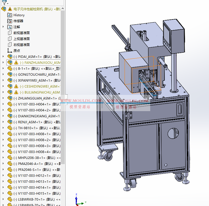Expand the ZHUANGGUAN_ASM<1> node
209x206 pixels.
click(3, 98)
